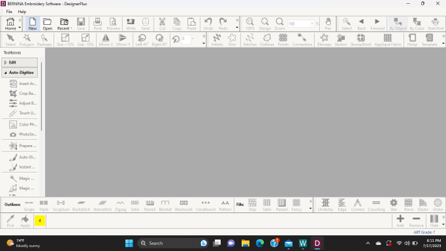Viewport: 446px width, 251px height.
Task: Click the Redo arrow icon
Action: pyautogui.click(x=223, y=24)
